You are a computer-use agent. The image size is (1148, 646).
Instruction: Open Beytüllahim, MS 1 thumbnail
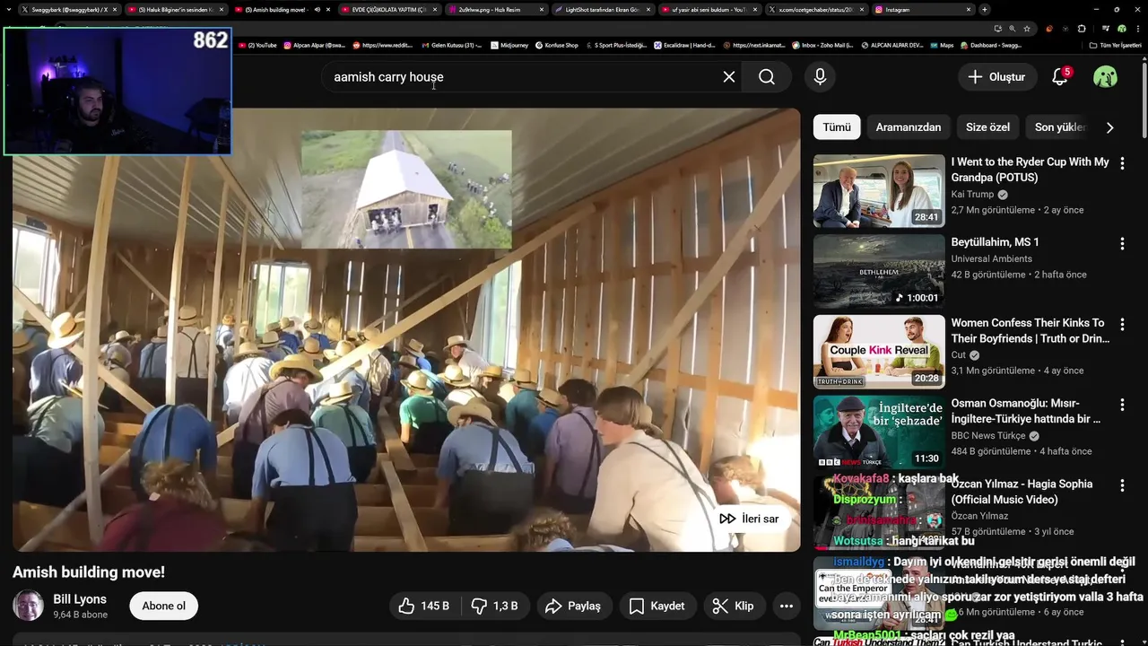pos(879,272)
